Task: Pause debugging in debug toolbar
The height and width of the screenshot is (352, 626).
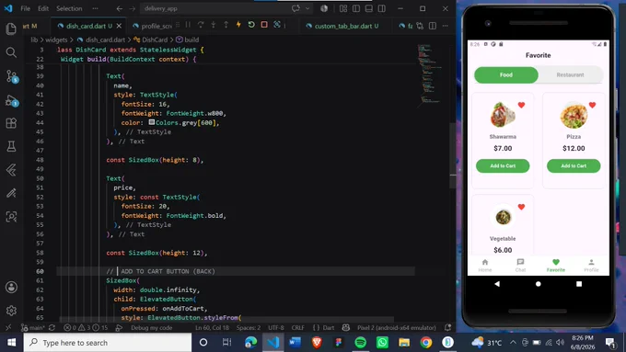Action: tap(188, 25)
